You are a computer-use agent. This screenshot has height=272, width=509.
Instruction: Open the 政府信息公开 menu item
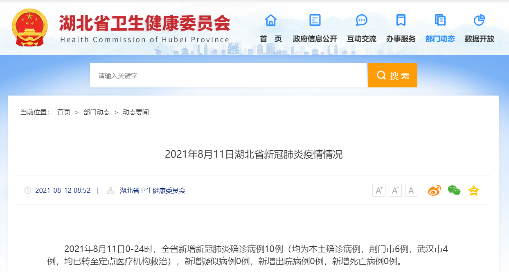[315, 39]
